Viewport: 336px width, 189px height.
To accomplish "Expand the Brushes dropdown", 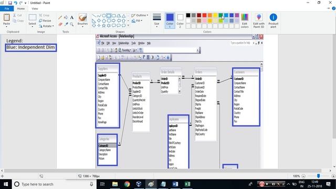I will (82, 27).
